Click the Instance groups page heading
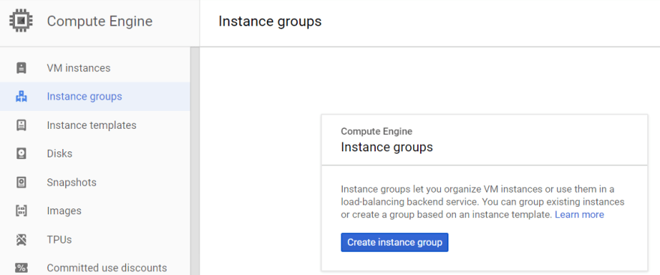660x275 pixels. [270, 22]
